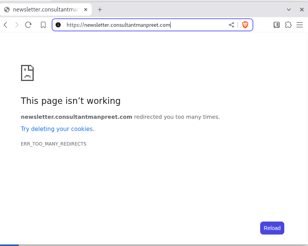Open a new tab with plus button
The image size is (308, 246).
100,10
